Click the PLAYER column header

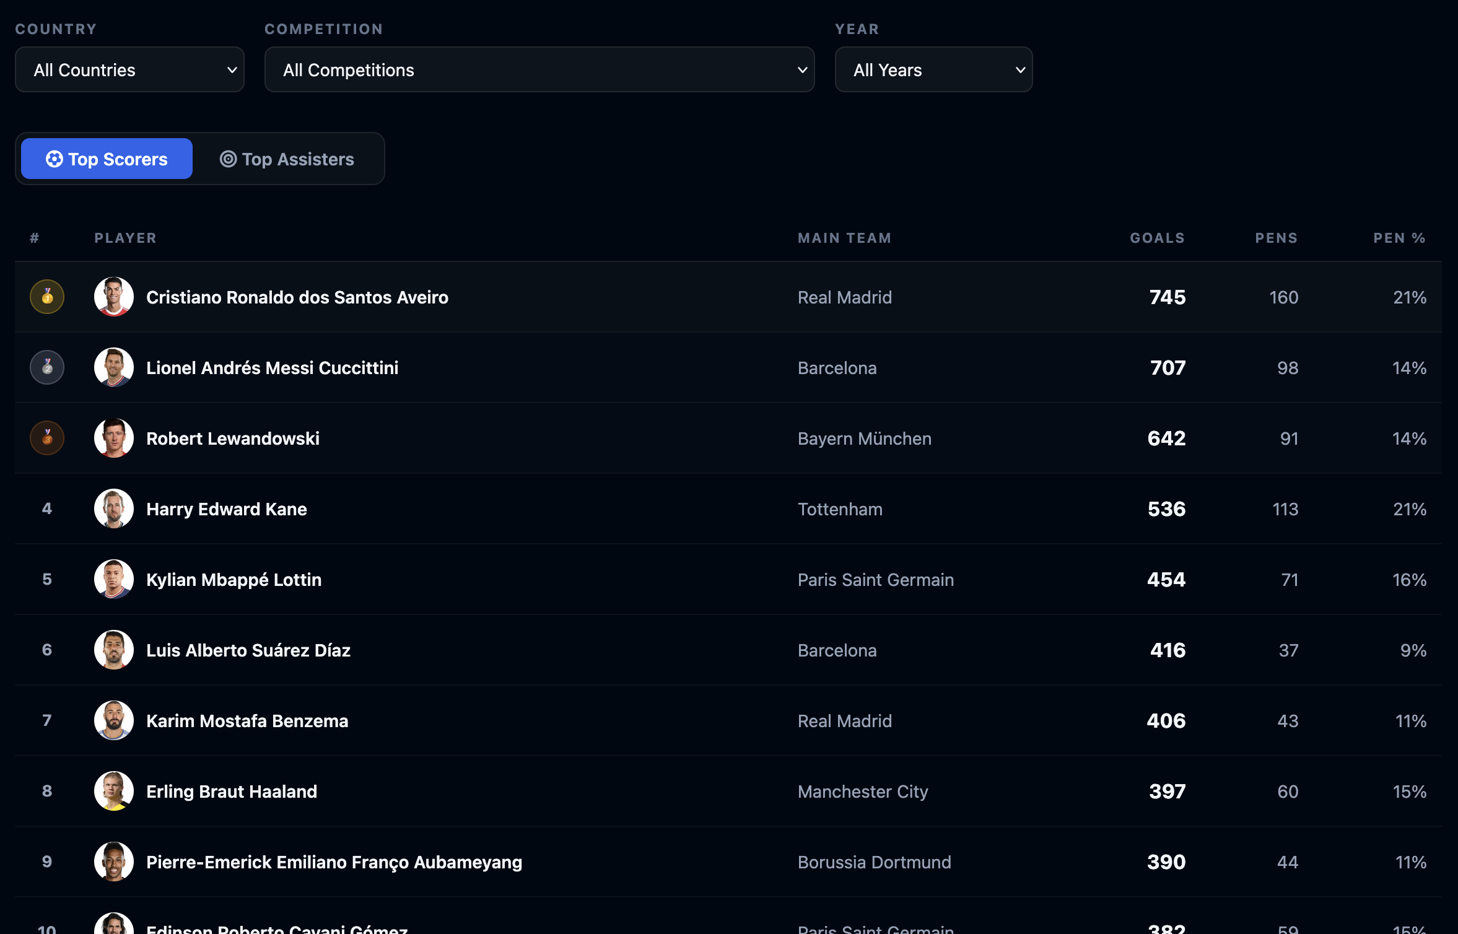click(125, 238)
